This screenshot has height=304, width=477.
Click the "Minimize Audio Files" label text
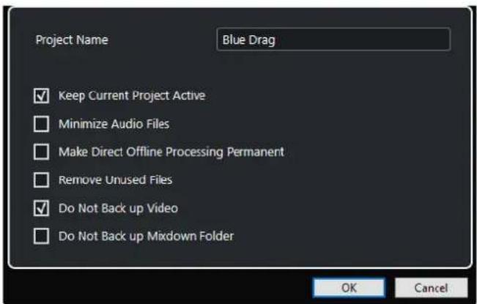coord(114,124)
